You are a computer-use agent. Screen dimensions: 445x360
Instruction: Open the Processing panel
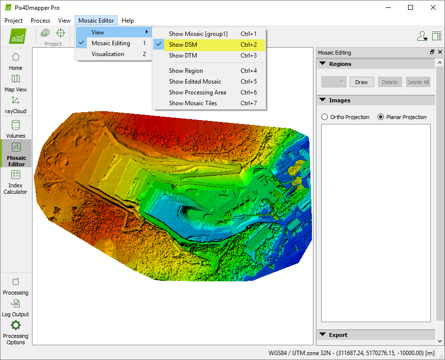click(x=16, y=286)
